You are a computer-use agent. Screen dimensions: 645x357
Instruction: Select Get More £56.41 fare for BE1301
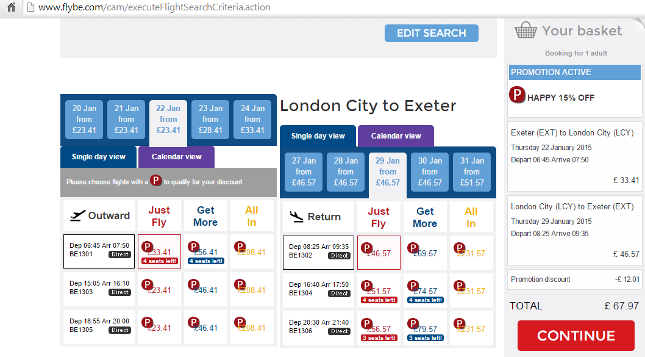pos(205,251)
